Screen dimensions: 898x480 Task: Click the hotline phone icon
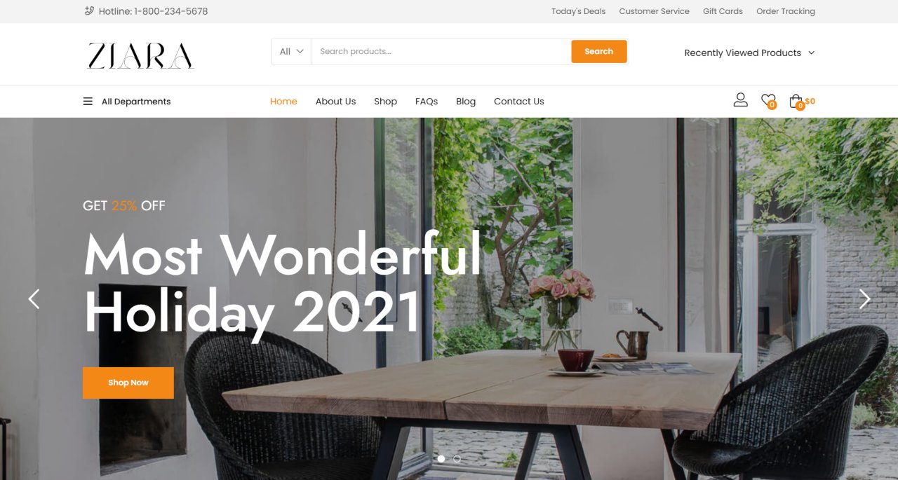[88, 11]
